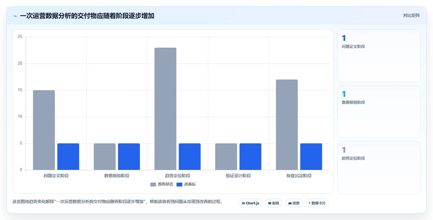Click the lightning icon beside the title
433x220 pixels.
tap(15, 16)
